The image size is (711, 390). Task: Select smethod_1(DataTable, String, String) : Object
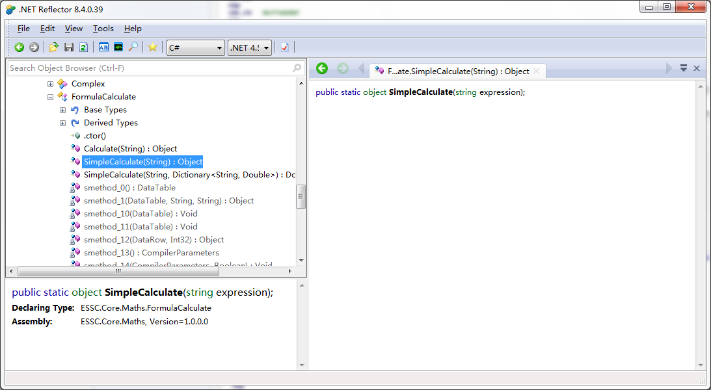(x=168, y=201)
